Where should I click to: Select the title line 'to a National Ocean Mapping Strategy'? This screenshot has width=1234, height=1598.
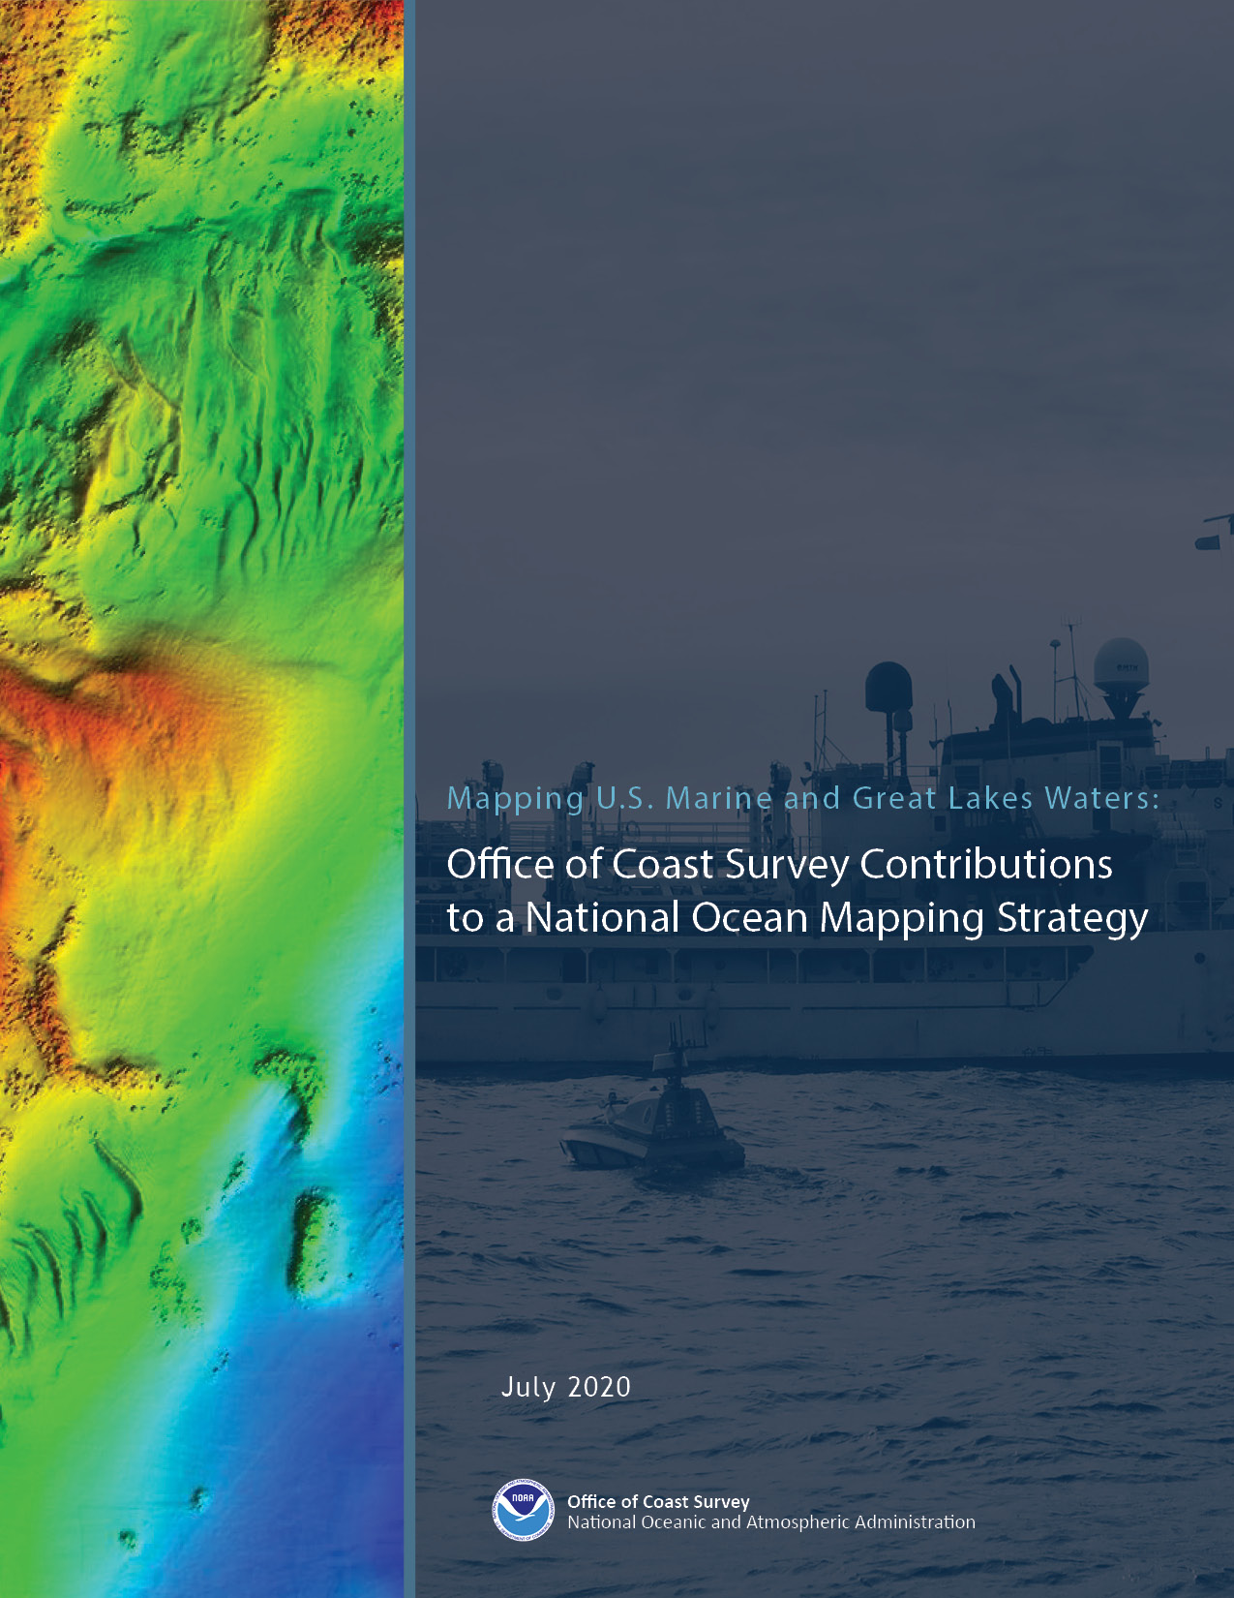point(798,919)
